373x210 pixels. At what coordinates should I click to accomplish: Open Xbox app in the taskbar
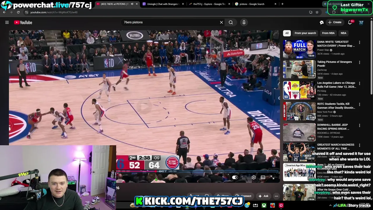pos(264,206)
